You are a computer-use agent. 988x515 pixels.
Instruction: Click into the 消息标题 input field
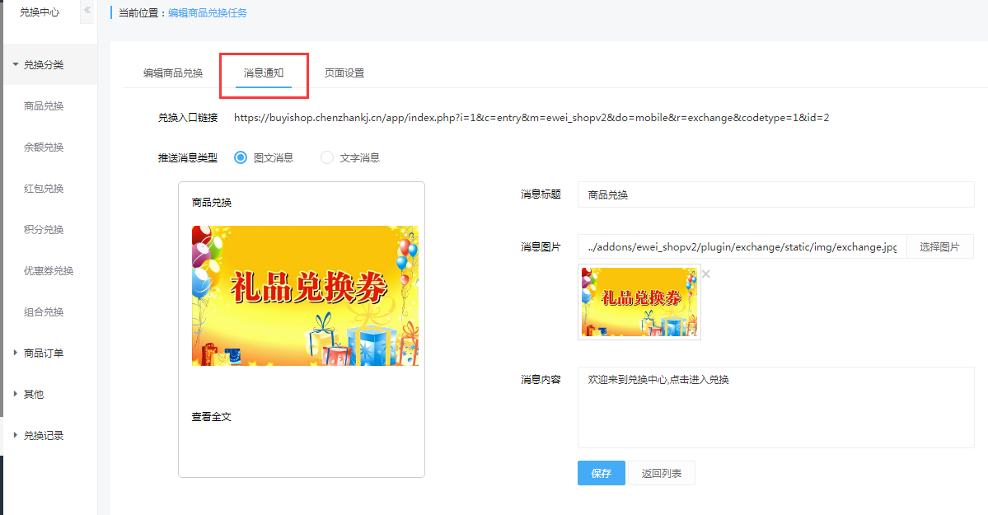coord(775,194)
